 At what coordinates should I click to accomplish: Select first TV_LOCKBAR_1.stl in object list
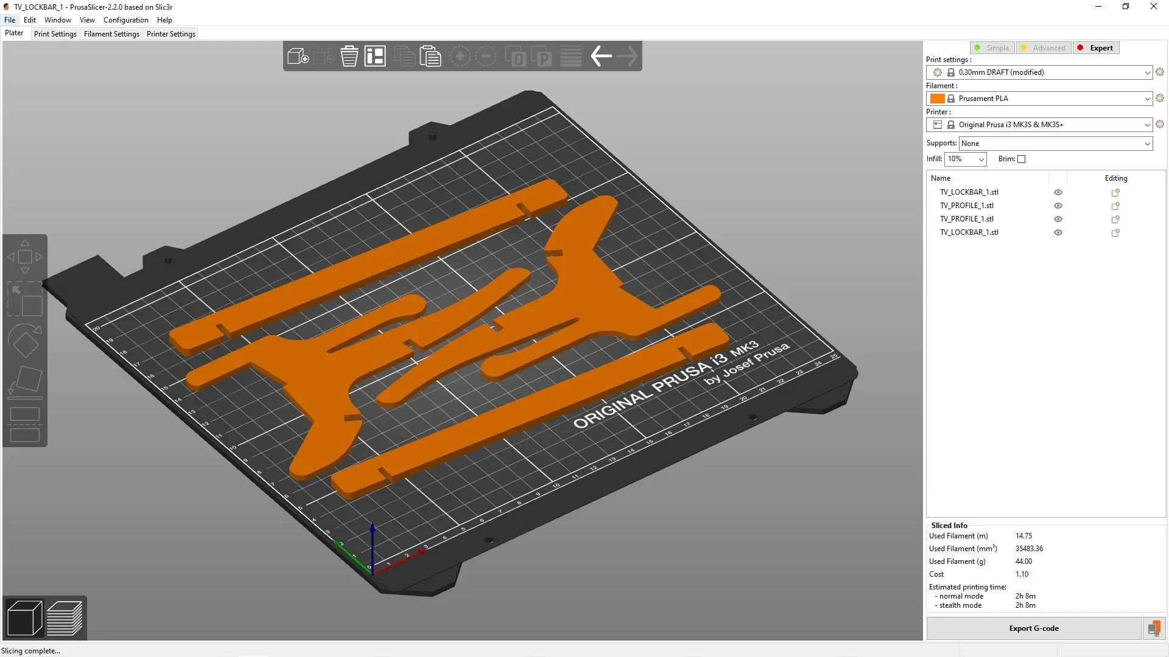pyautogui.click(x=969, y=192)
